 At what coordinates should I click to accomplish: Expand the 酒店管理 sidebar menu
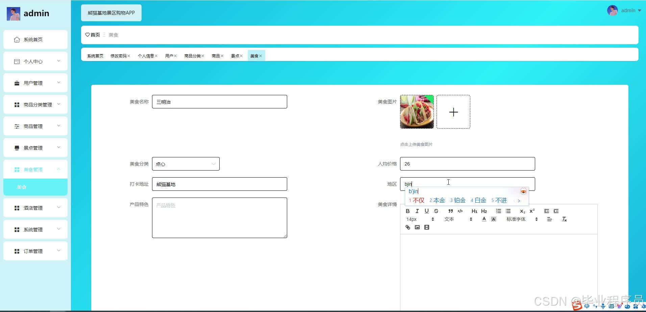[35, 208]
